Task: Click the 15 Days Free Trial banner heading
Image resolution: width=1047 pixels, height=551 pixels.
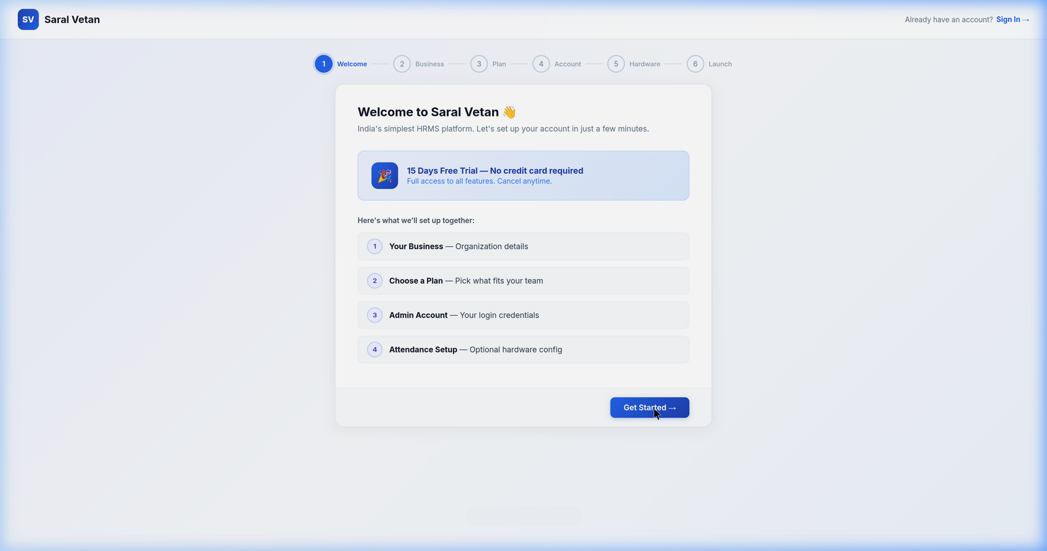Action: tap(495, 171)
